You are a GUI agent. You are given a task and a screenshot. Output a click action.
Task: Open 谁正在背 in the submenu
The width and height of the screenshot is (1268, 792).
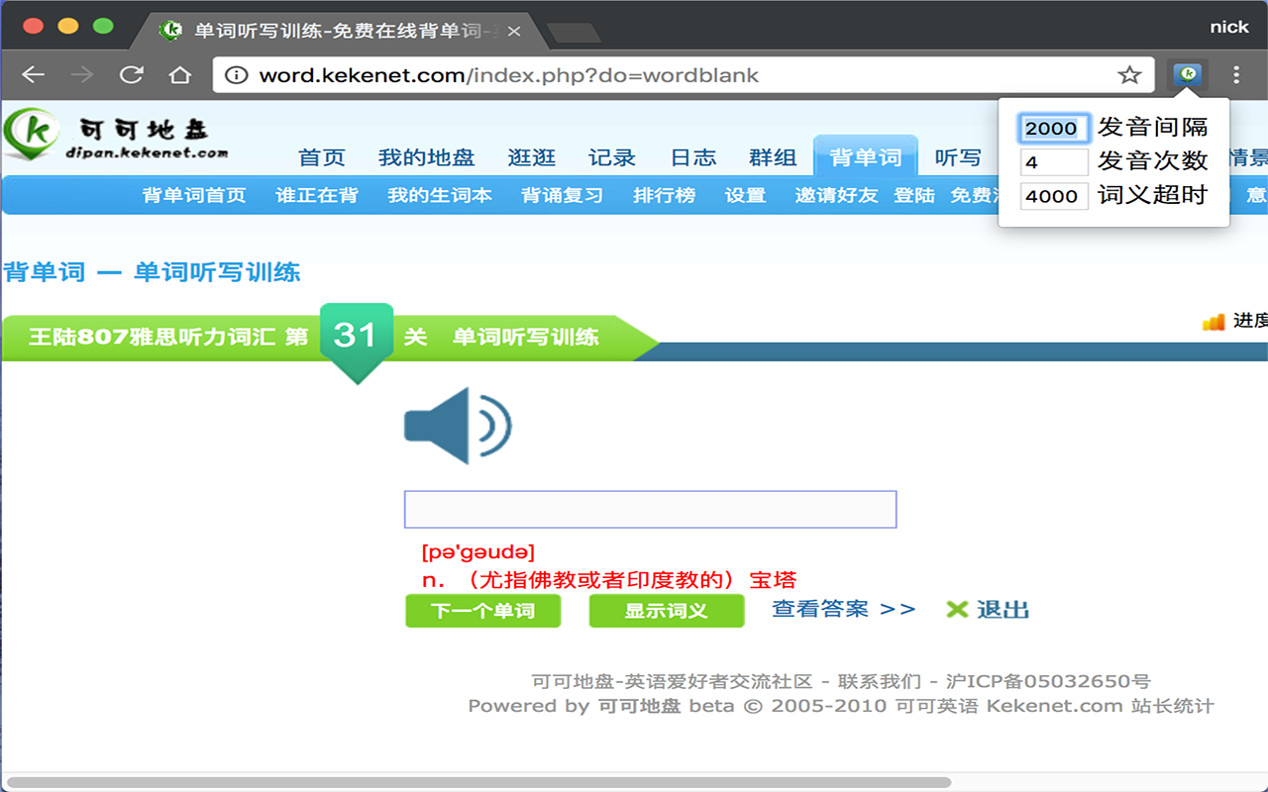point(317,195)
